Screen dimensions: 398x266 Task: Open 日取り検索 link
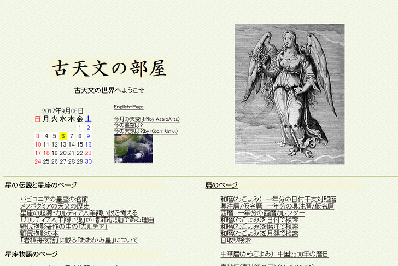tap(236, 240)
